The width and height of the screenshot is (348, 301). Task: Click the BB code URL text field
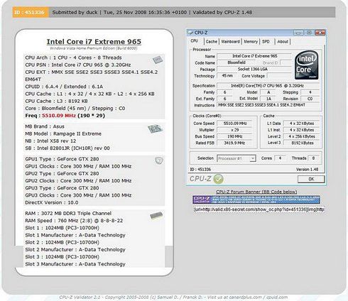pyautogui.click(x=259, y=209)
